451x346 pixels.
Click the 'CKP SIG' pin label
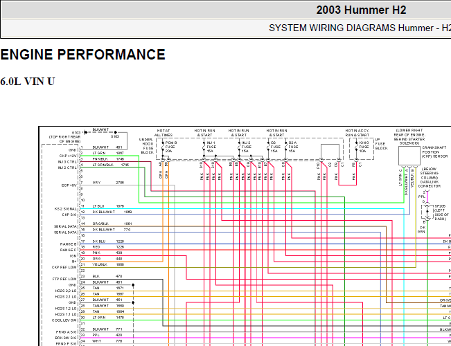69,215
